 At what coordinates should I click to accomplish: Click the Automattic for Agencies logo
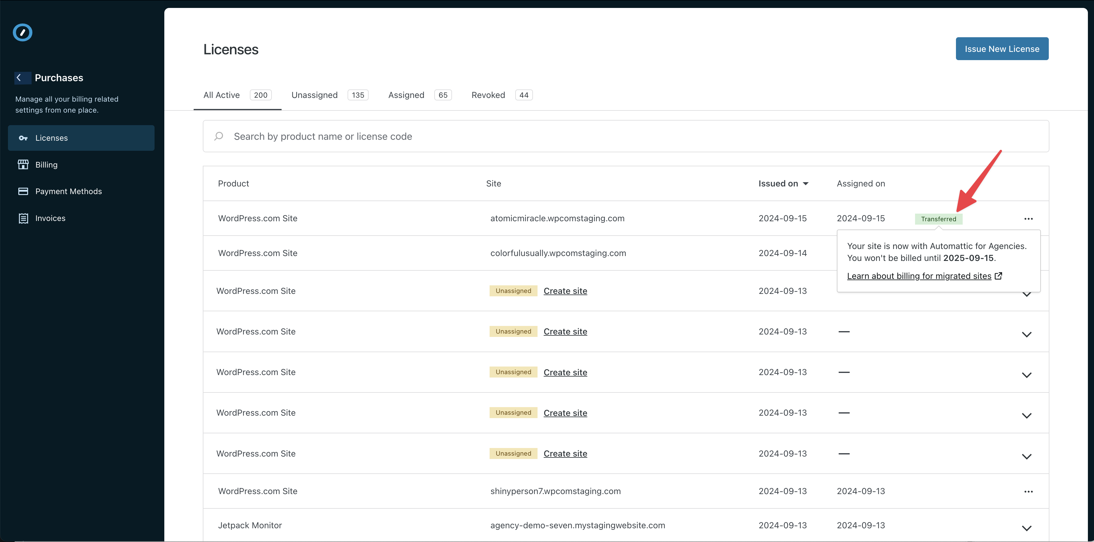click(x=23, y=33)
